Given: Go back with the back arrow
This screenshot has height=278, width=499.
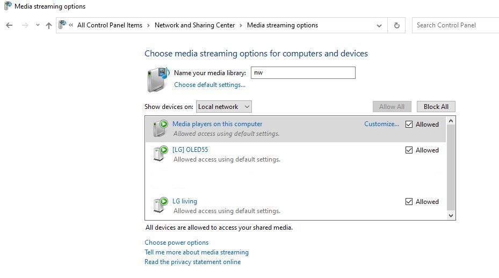Looking at the screenshot, I should click(9, 25).
